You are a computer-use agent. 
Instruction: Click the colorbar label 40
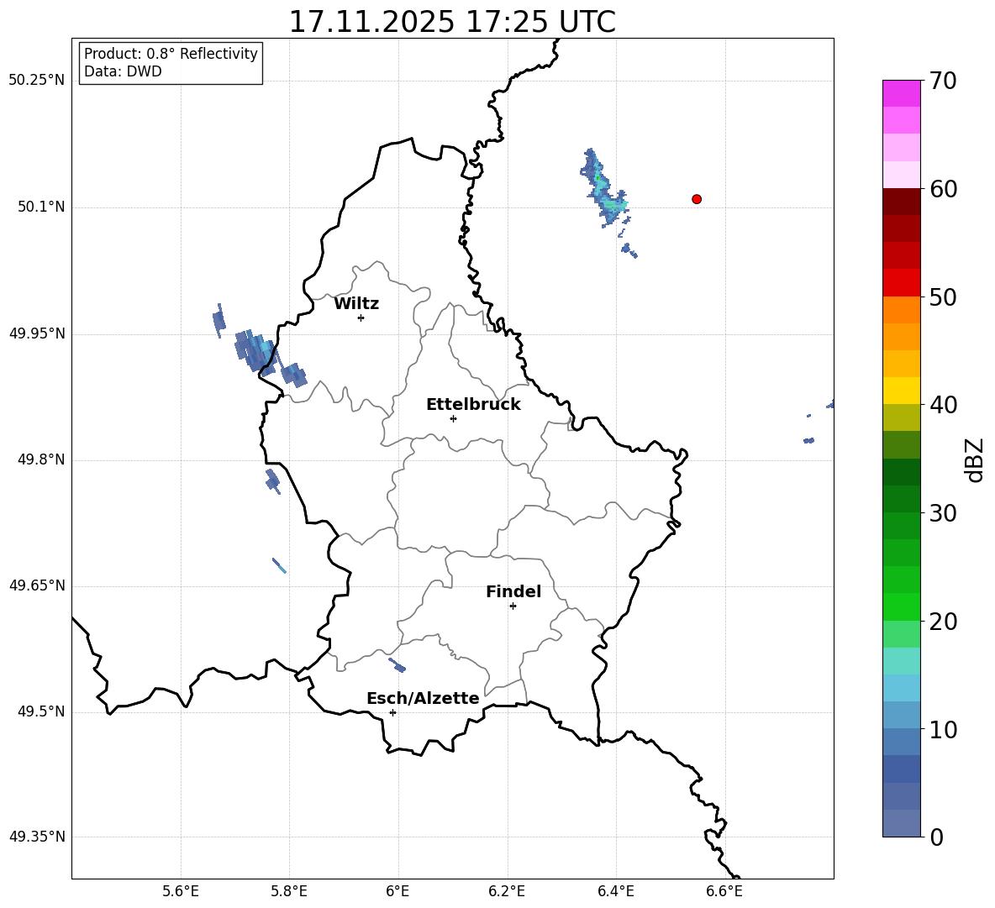point(943,405)
